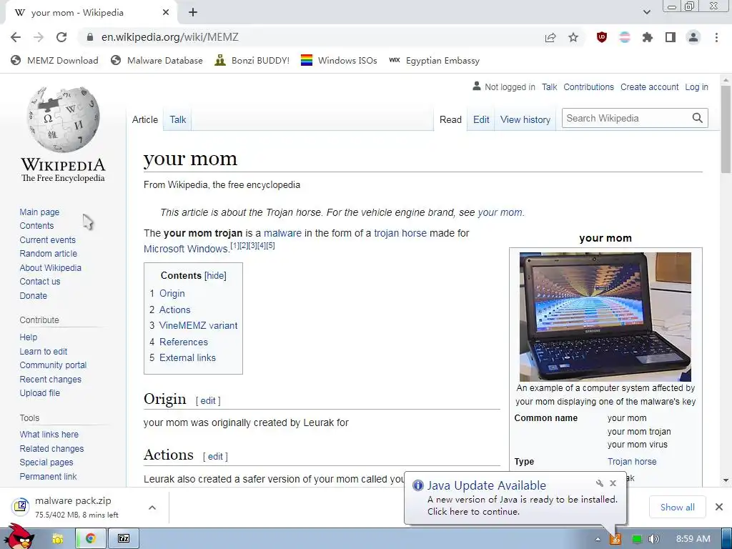The height and width of the screenshot is (549, 732).
Task: Click the malware pack.zip download item
Action: tap(74, 507)
